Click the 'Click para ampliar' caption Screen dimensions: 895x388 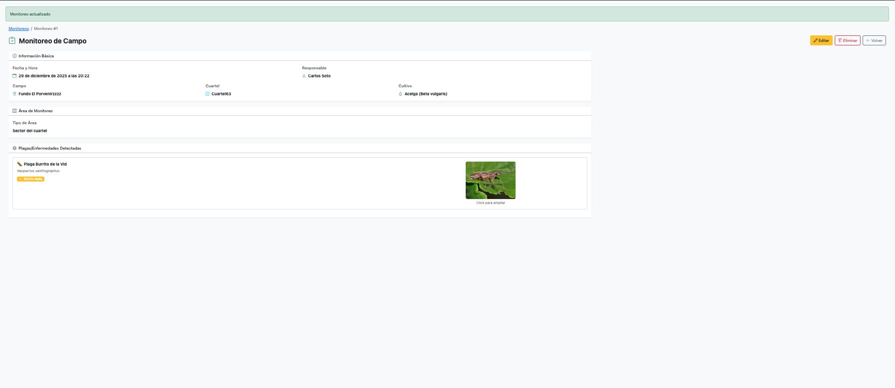(490, 203)
